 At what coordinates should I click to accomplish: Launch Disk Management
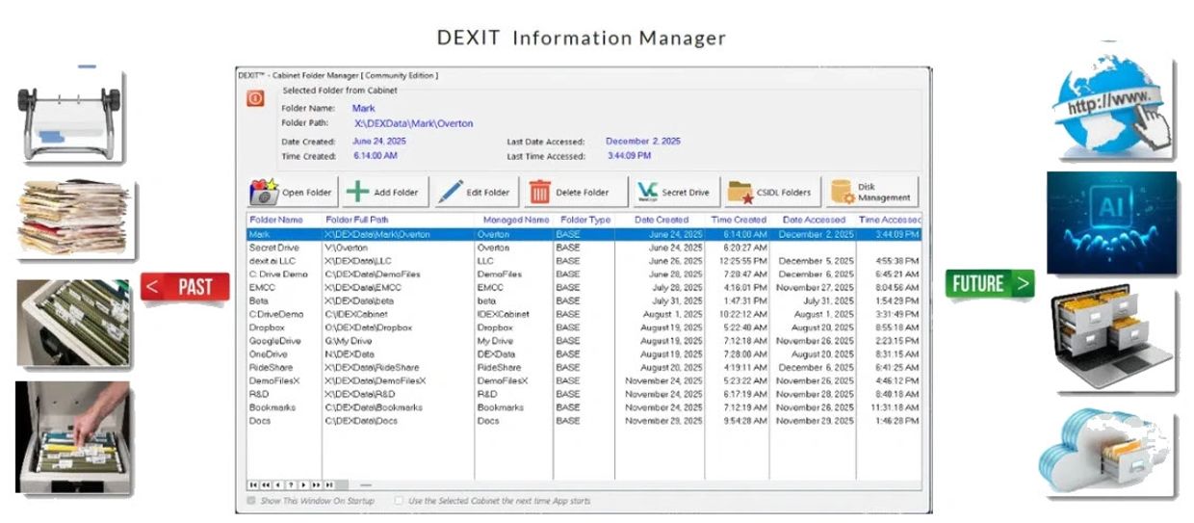872,192
